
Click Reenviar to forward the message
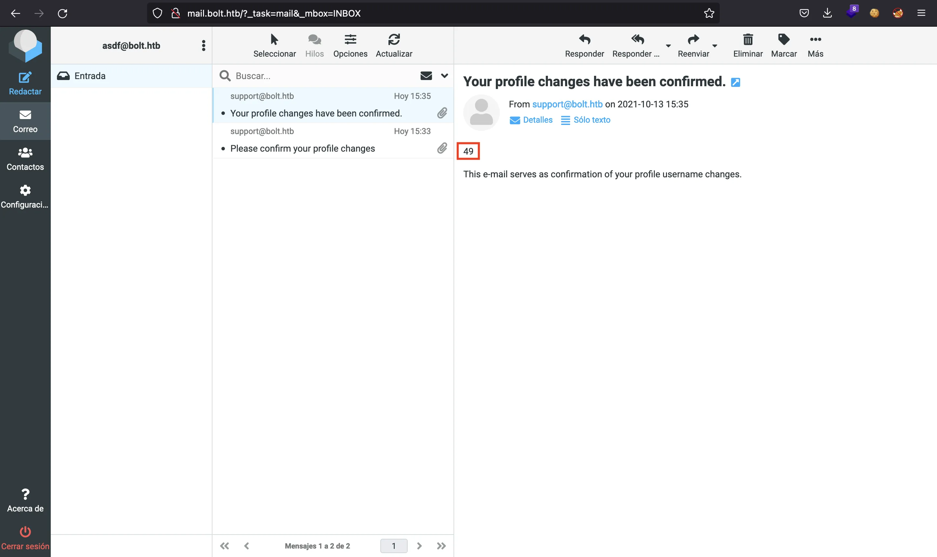pos(693,46)
